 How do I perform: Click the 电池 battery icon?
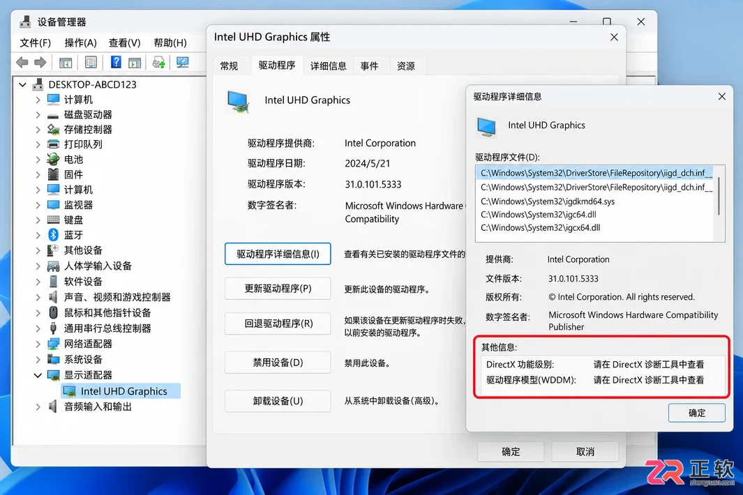(x=53, y=159)
